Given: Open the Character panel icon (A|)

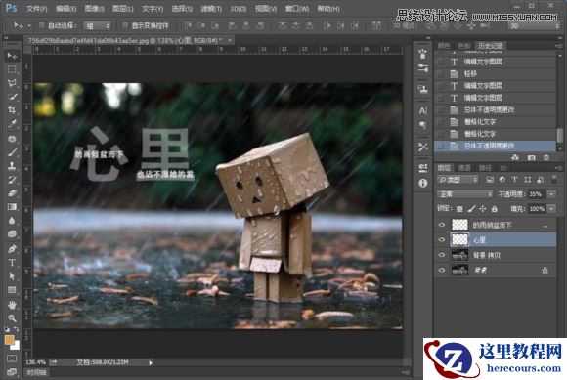Looking at the screenshot, I should [423, 111].
